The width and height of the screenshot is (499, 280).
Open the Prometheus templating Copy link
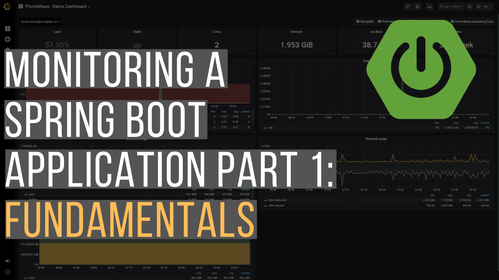tap(472, 22)
